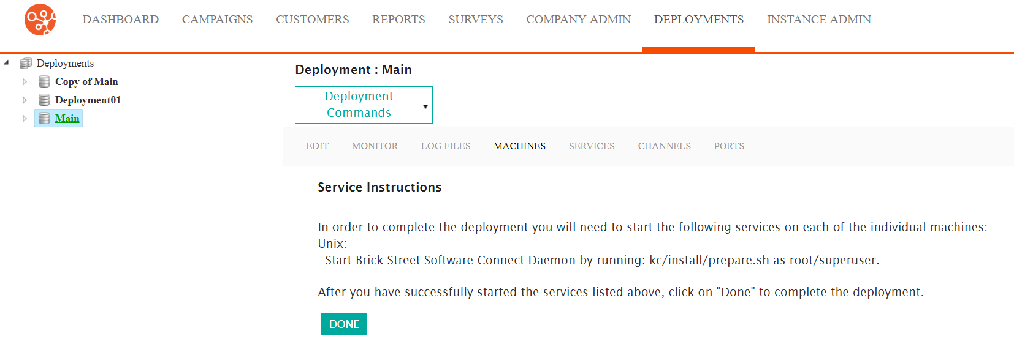This screenshot has width=1014, height=347.
Task: Select Copy of Main tree item
Action: pos(86,81)
